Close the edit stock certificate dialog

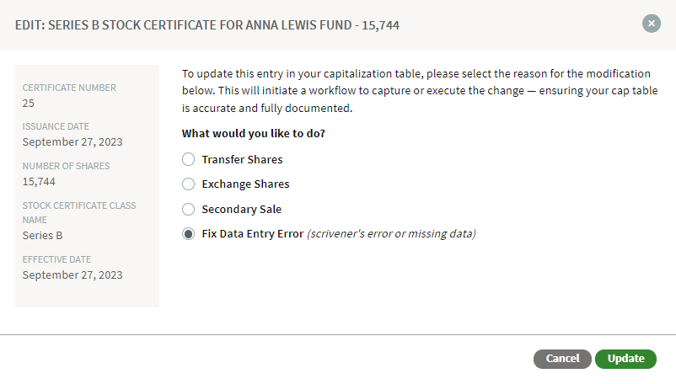[x=651, y=24]
